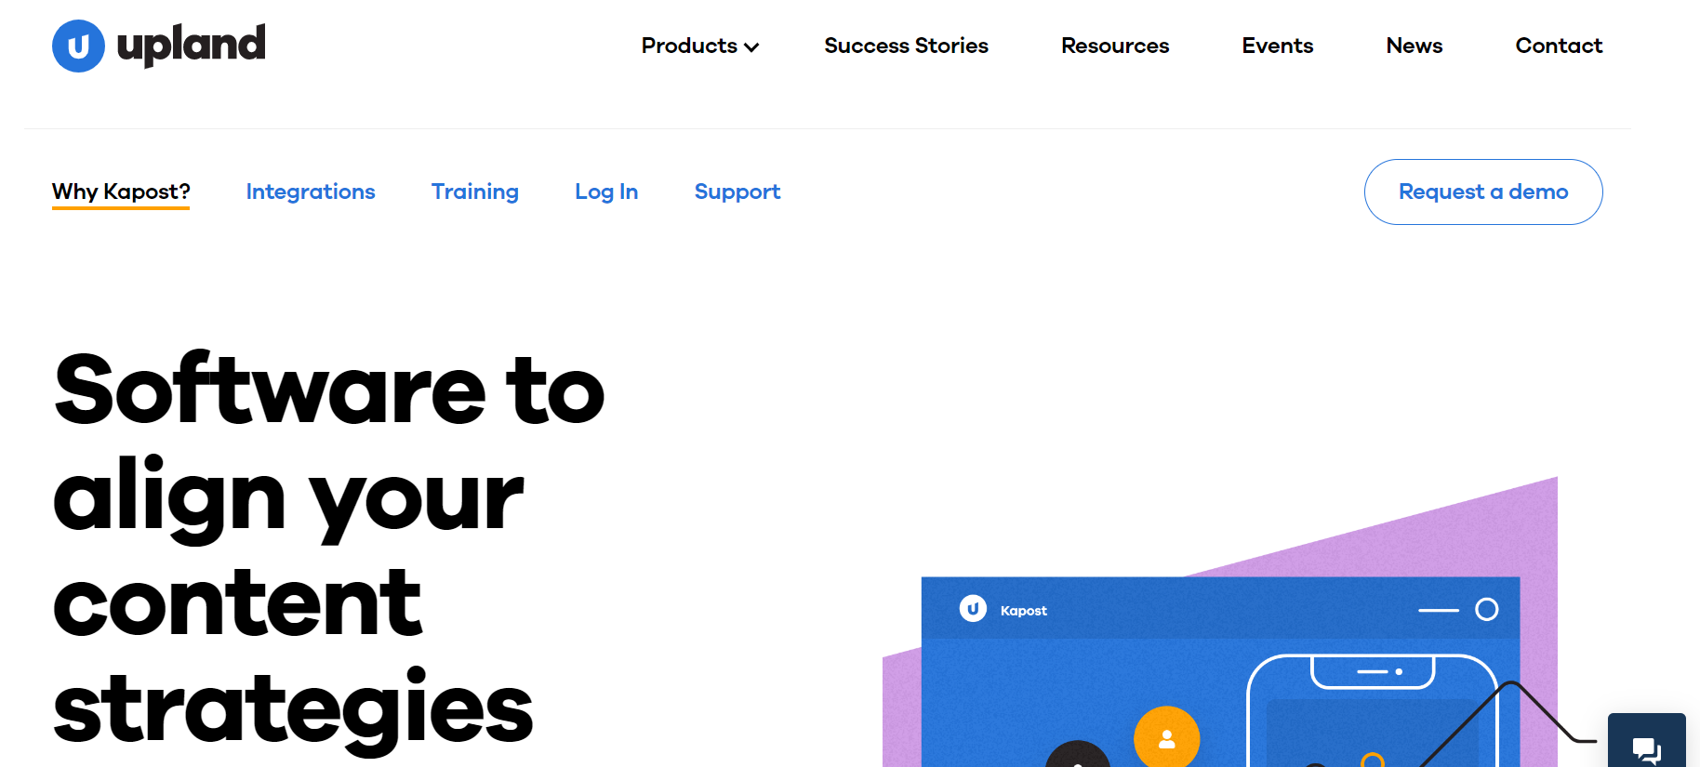The height and width of the screenshot is (767, 1700).
Task: Open the News section
Action: tap(1414, 46)
